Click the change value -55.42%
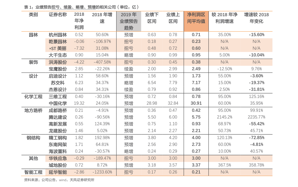This screenshot has width=298, height=187. click(x=256, y=124)
